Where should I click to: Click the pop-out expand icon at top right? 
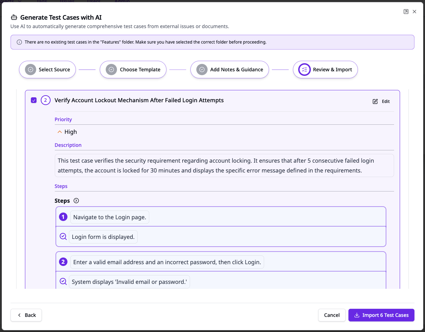click(406, 12)
